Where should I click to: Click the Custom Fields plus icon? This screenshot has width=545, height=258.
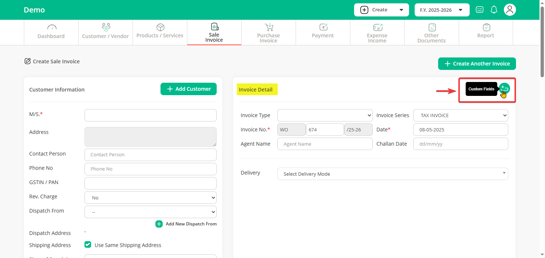(x=505, y=89)
